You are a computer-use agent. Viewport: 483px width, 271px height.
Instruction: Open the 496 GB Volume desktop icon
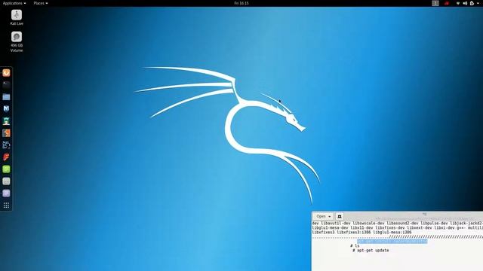click(x=17, y=42)
